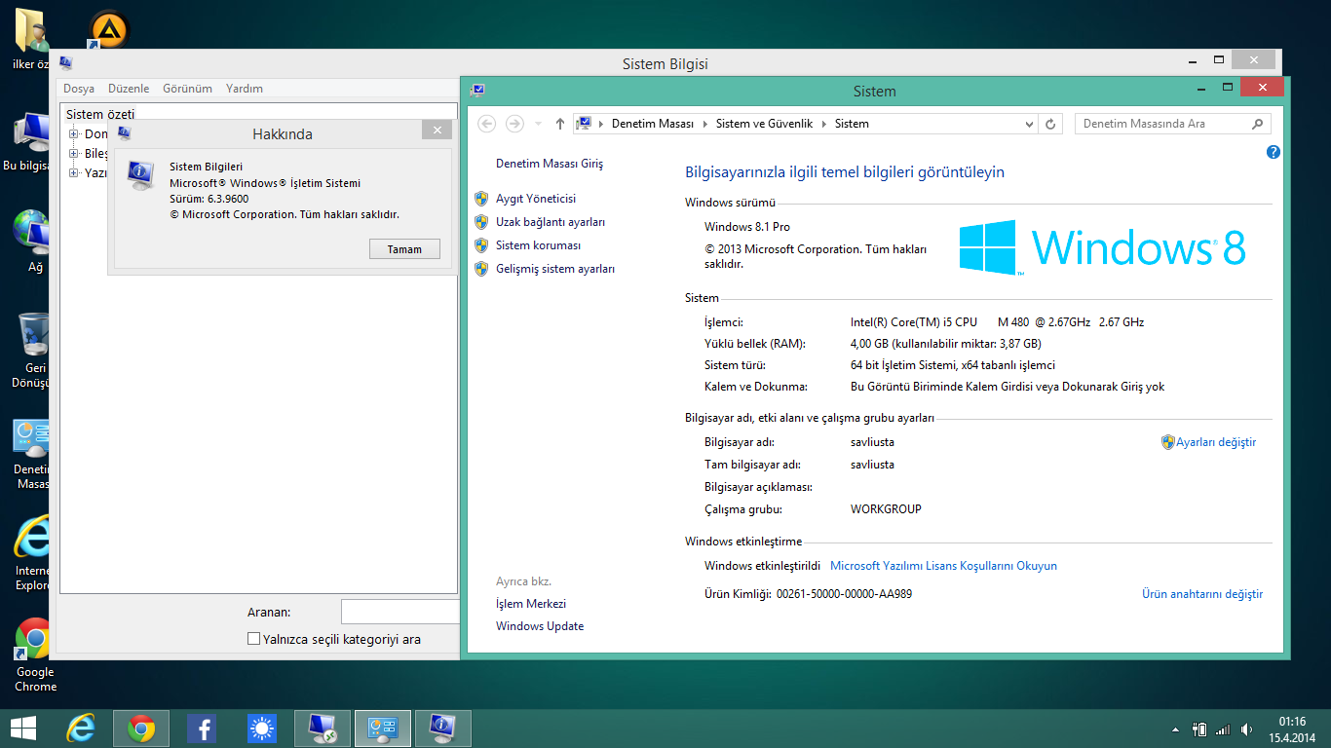Open the Yardım menu in Sistem Bilgisi
Viewport: 1331px width, 748px height.
245,89
